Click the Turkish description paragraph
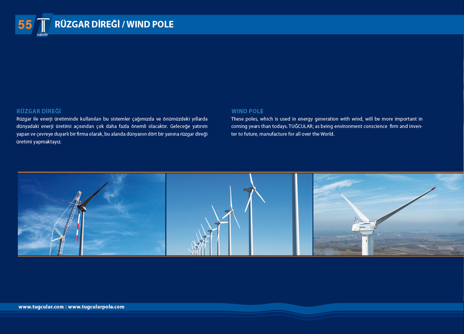The width and height of the screenshot is (464, 334). [112, 130]
